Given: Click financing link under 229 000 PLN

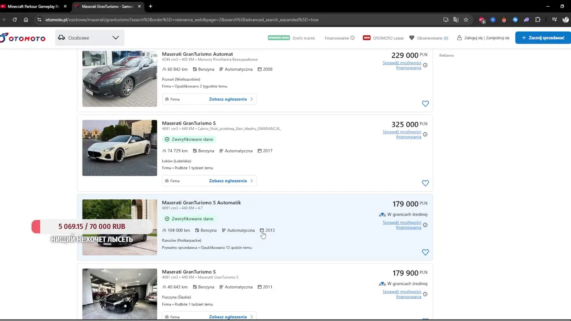Looking at the screenshot, I should click(x=401, y=65).
